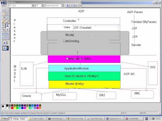Screen dimensions: 162x121
Task: Select the Brush tool
Action: 7,22
